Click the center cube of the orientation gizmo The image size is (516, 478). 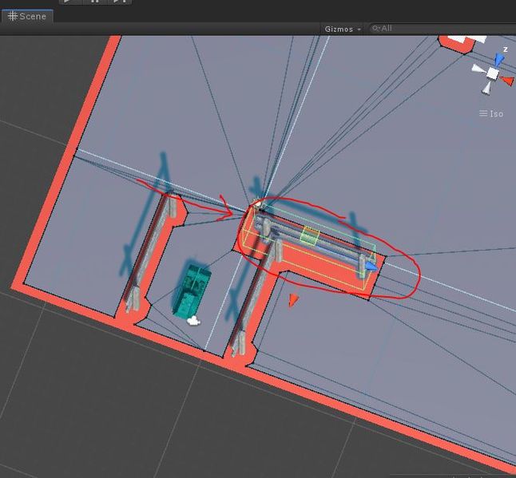(493, 73)
